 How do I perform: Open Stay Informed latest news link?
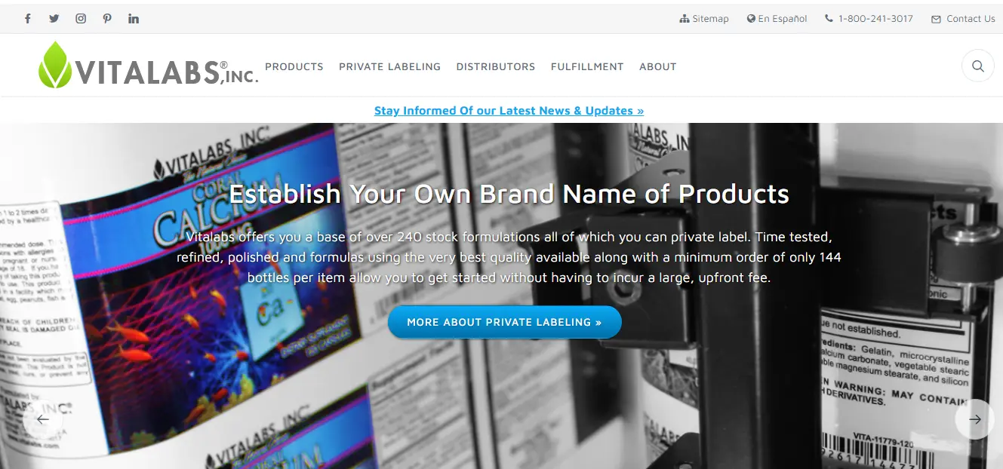coord(509,111)
